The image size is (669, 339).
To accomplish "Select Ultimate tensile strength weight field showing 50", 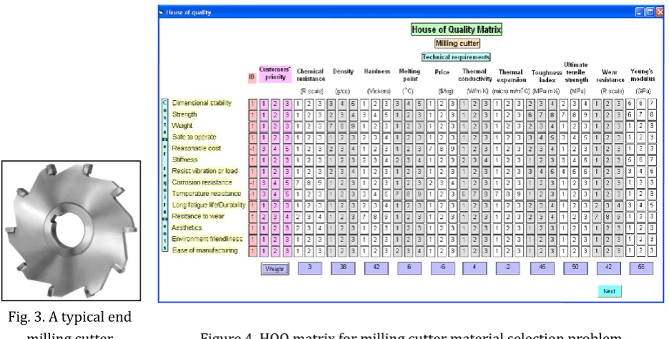I will [x=575, y=267].
